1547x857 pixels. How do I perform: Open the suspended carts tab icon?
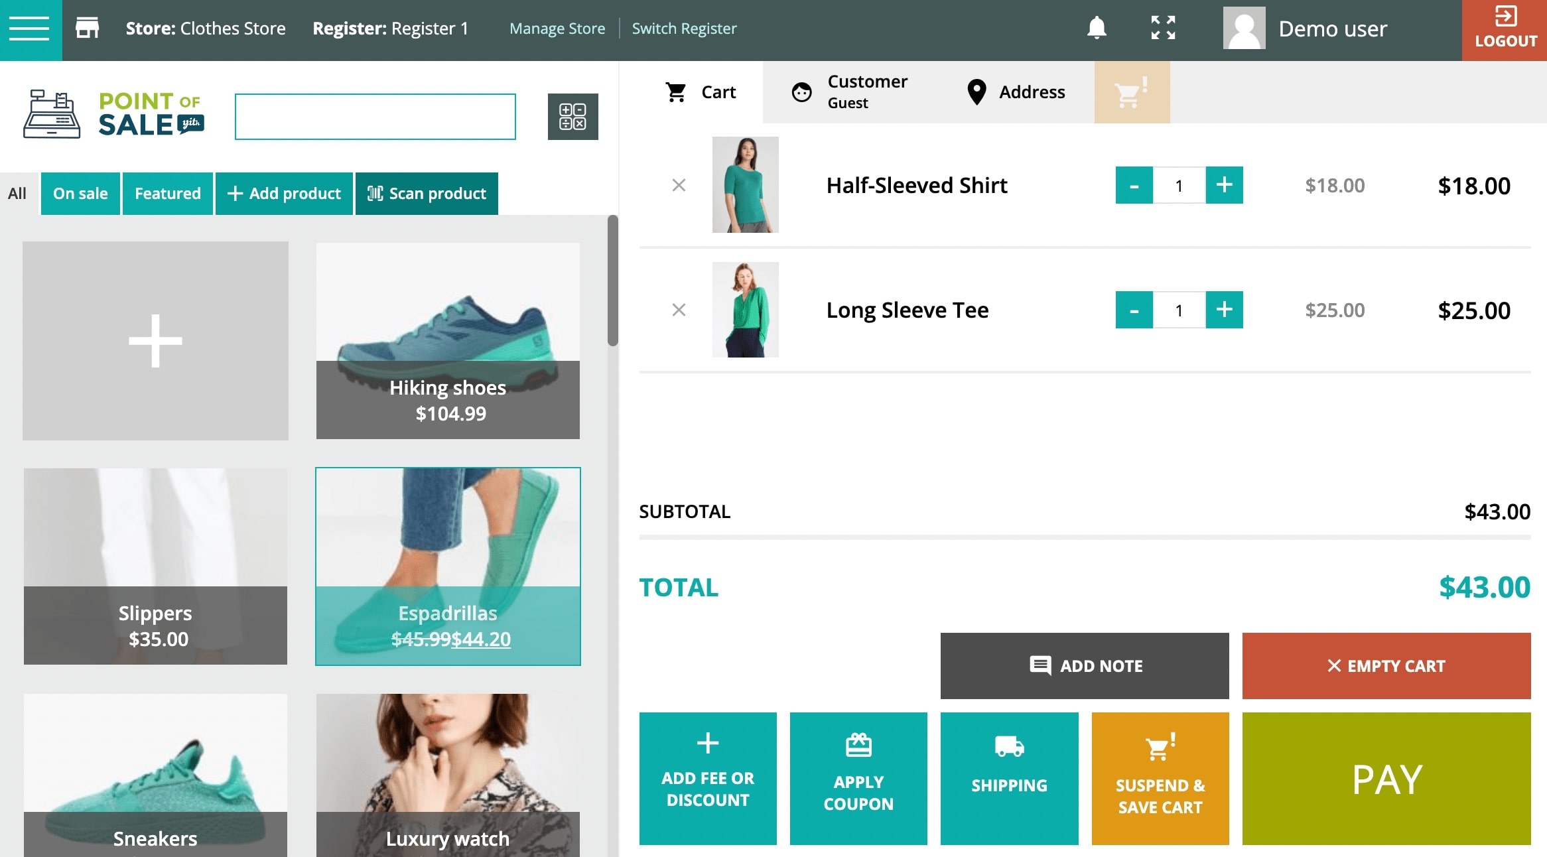[1132, 92]
